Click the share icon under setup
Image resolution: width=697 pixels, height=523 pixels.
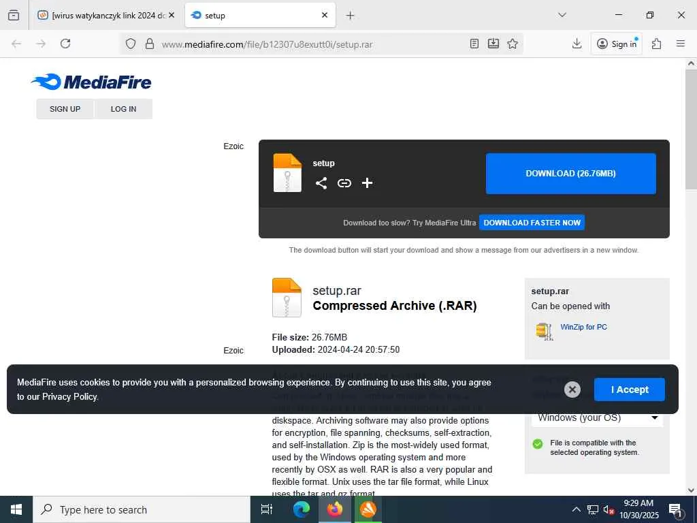click(x=321, y=183)
